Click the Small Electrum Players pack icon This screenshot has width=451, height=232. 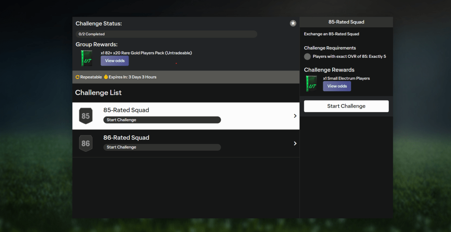point(312,83)
